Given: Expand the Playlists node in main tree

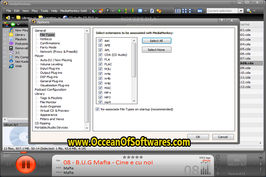Looking at the screenshot, I should click(5, 39).
